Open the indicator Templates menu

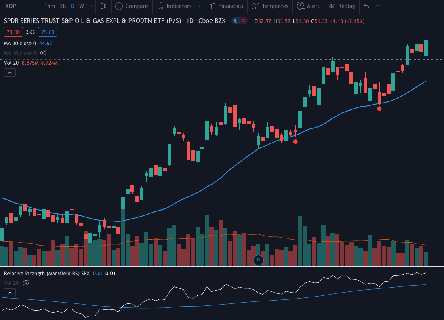[x=270, y=6]
